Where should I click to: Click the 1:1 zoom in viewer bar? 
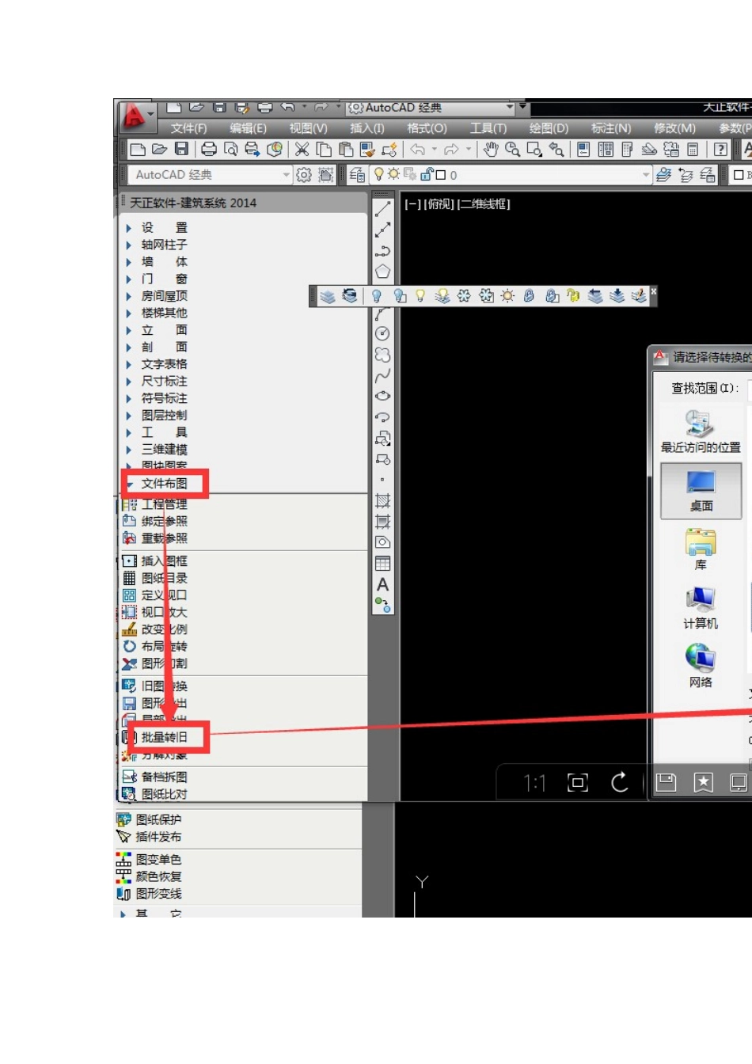click(535, 783)
